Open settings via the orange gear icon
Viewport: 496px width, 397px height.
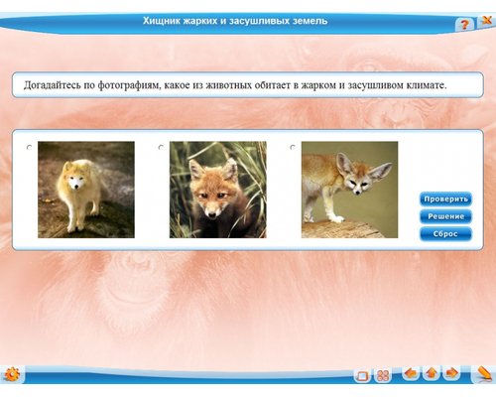point(12,375)
